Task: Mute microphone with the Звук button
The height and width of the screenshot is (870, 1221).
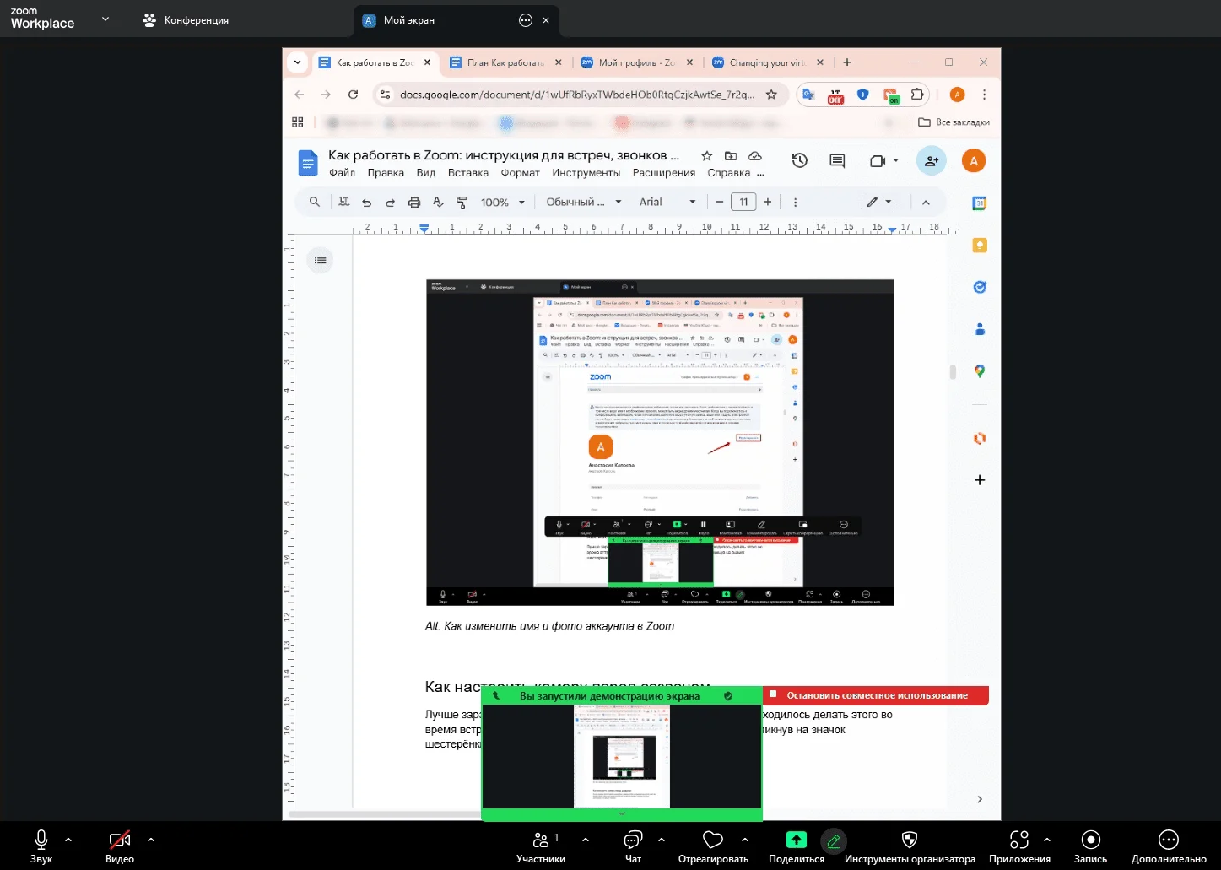Action: (x=41, y=846)
